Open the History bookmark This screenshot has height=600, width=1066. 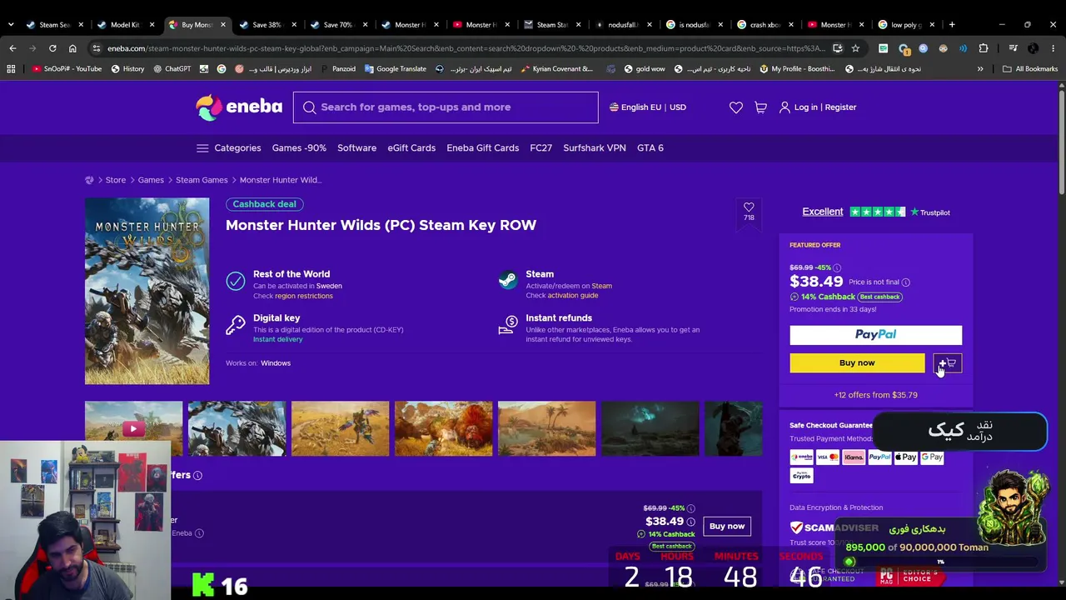127,69
